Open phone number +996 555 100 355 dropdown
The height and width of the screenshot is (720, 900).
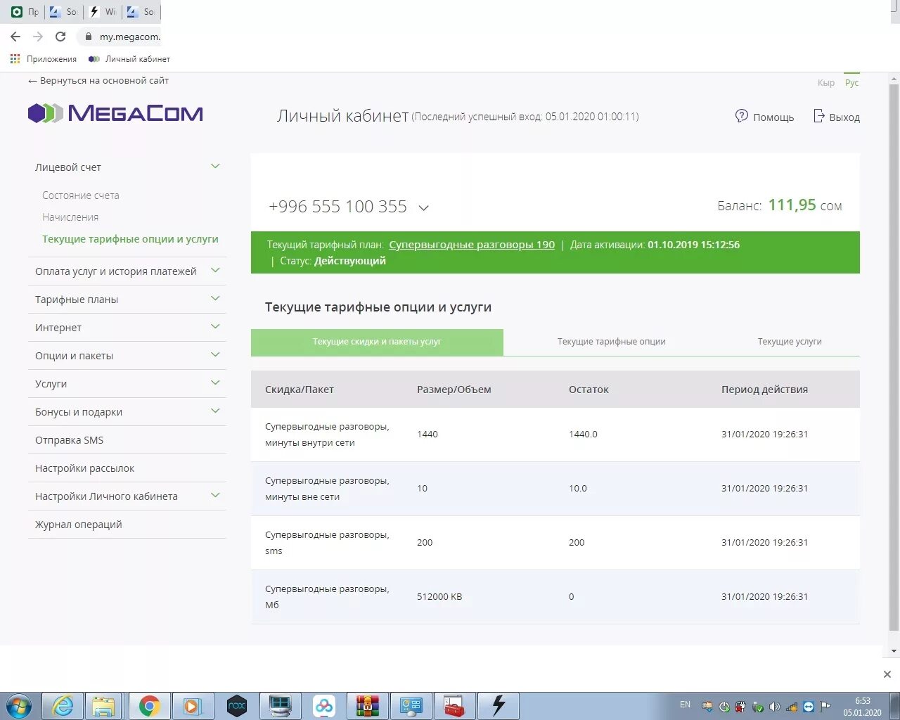click(x=423, y=208)
